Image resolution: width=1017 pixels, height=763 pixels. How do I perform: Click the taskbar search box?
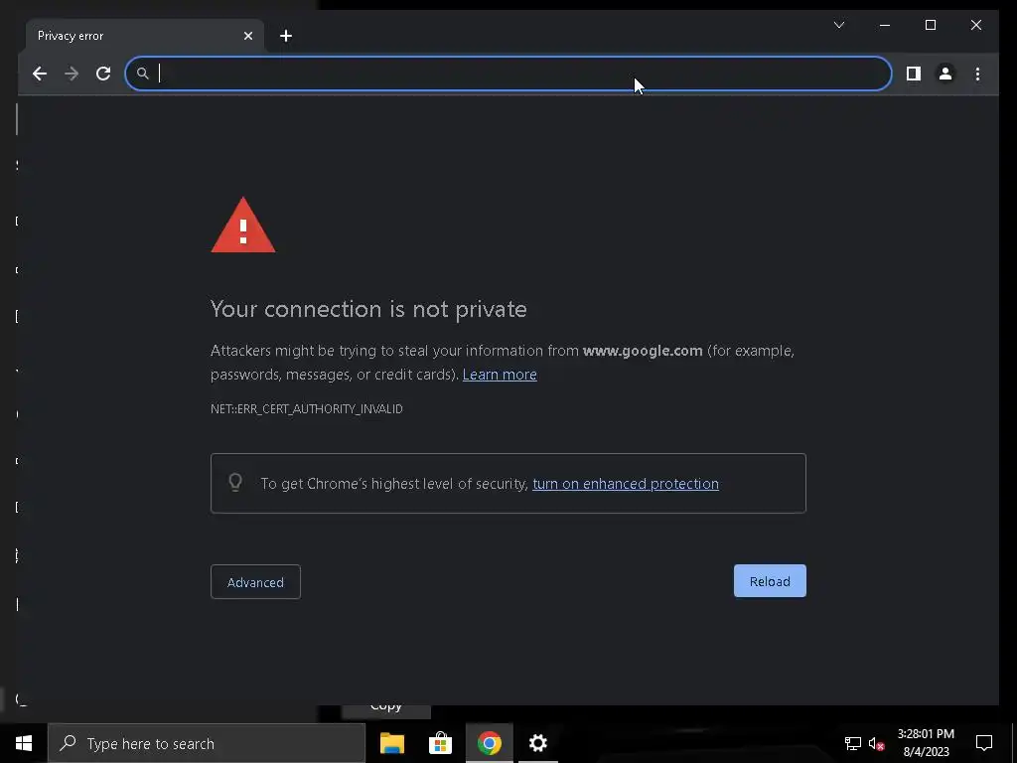pos(207,743)
